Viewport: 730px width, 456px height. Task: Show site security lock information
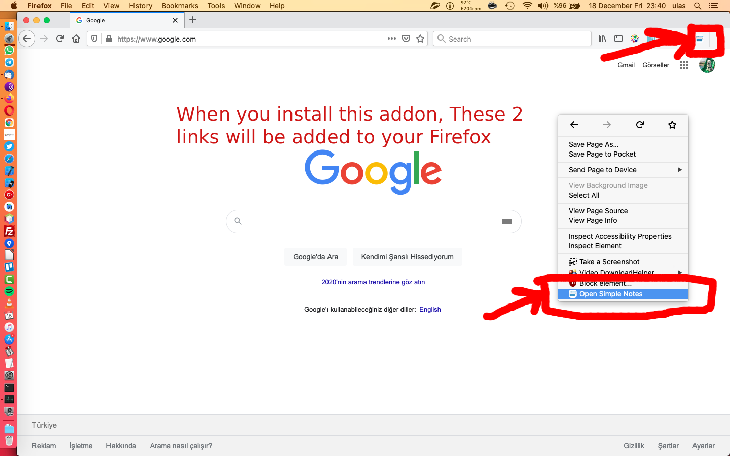[108, 39]
